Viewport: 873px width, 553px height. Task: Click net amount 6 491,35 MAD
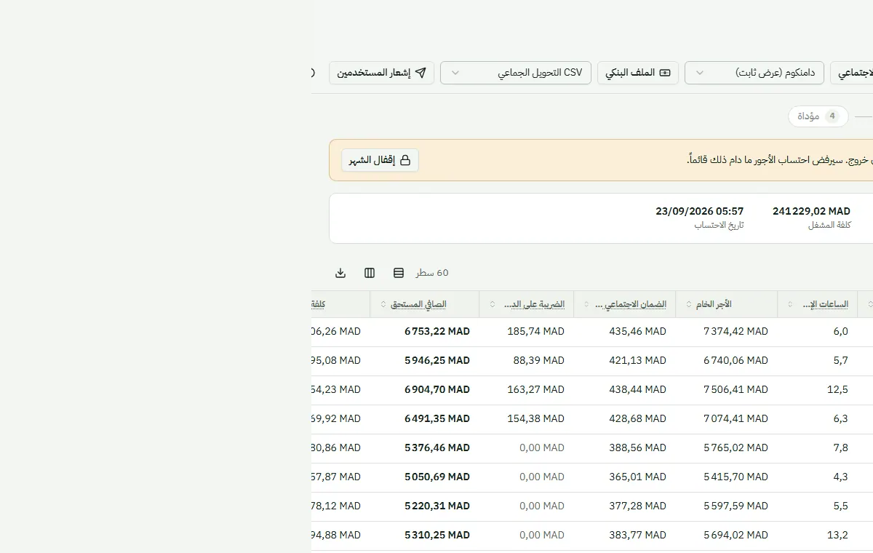pos(437,418)
